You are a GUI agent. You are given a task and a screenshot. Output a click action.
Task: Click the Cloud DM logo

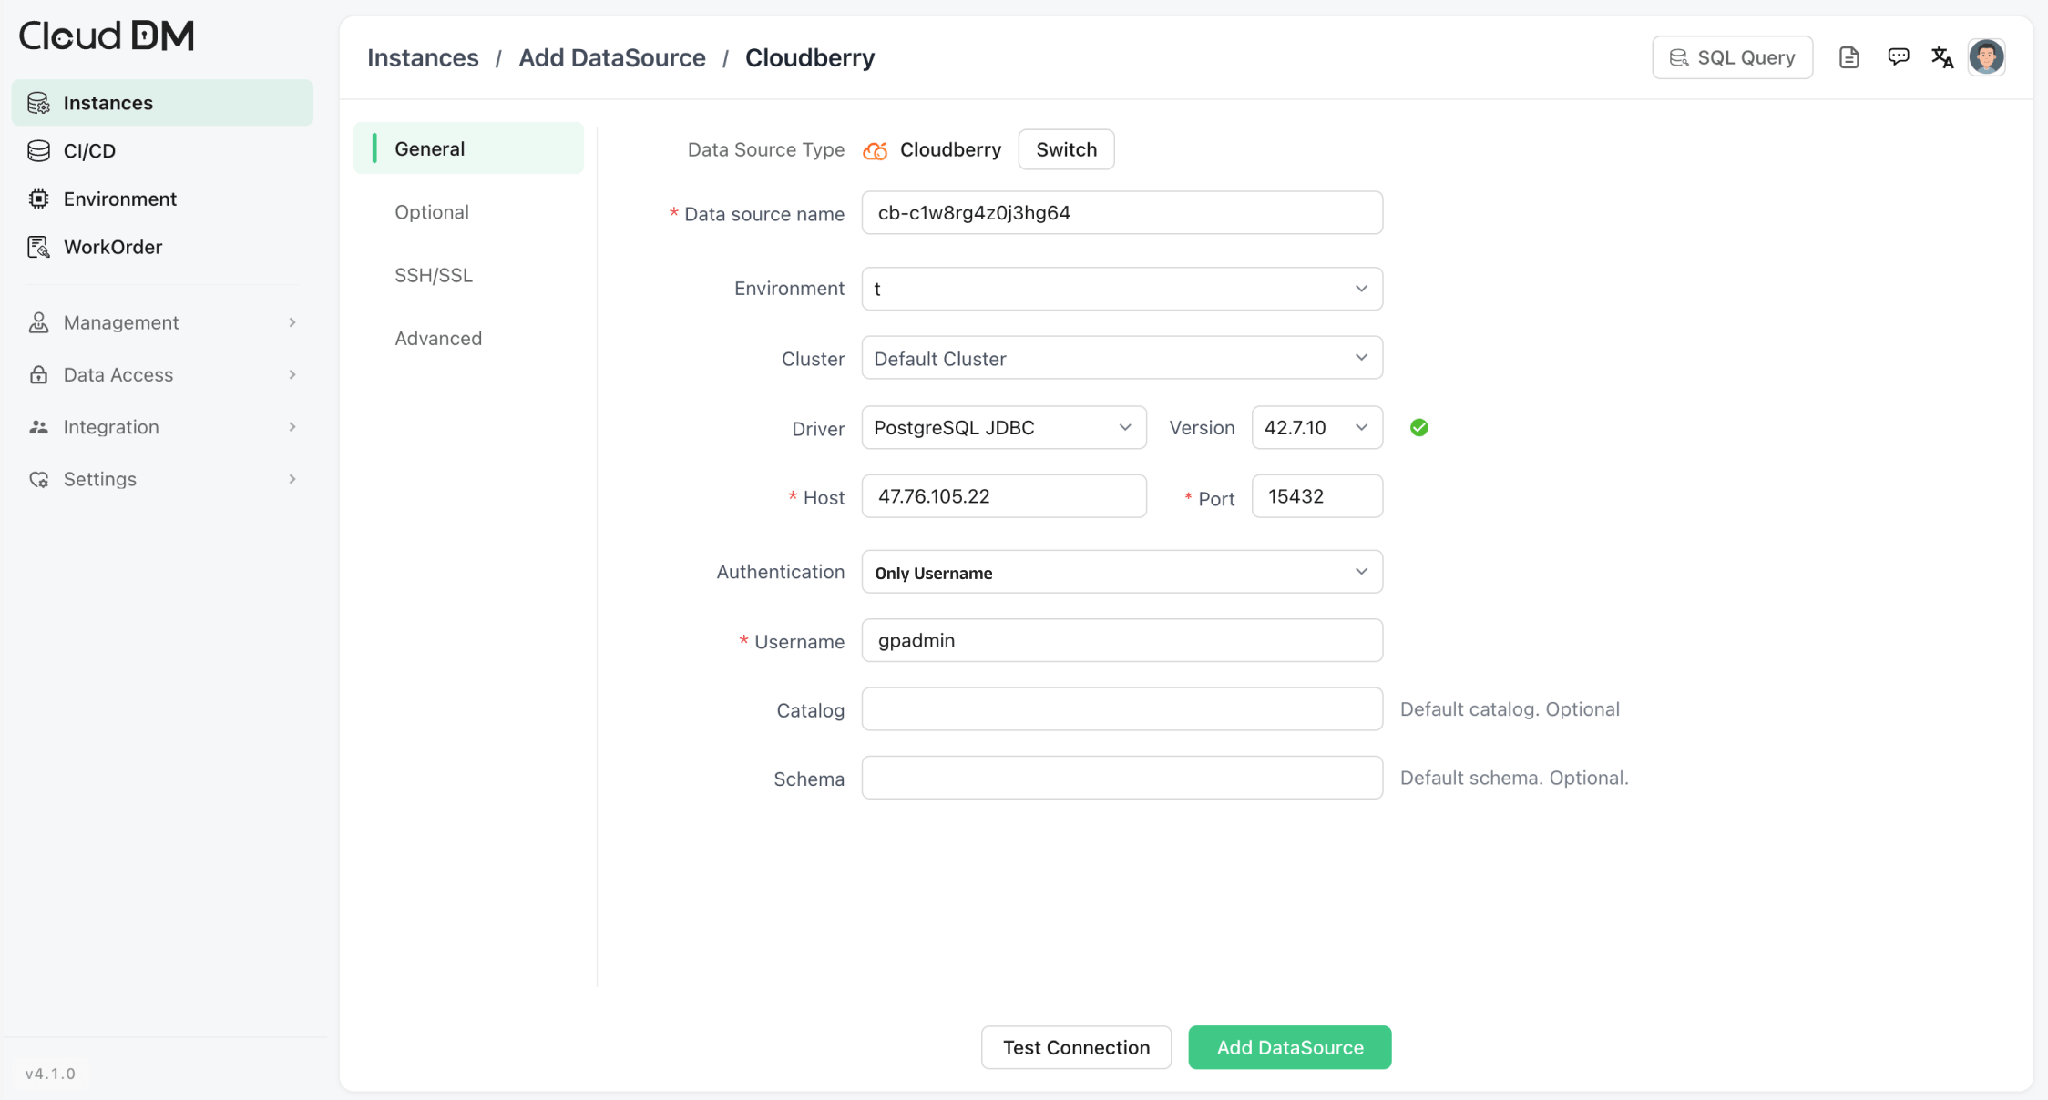[x=107, y=36]
